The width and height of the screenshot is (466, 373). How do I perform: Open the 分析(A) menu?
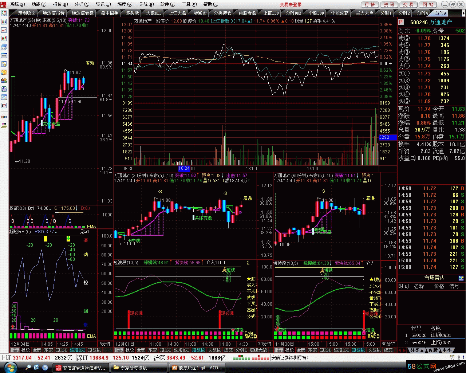(x=82, y=4)
